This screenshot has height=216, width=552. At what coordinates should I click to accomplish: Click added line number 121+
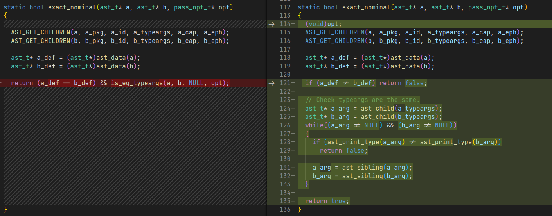point(288,83)
